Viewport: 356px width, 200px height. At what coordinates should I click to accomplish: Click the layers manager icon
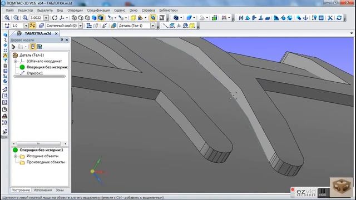[x=41, y=26]
